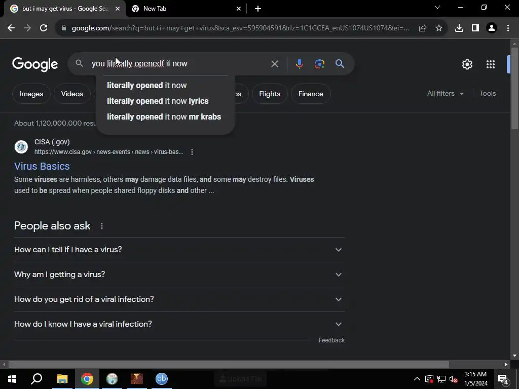Image resolution: width=519 pixels, height=389 pixels.
Task: Open the search Tools button
Action: click(x=488, y=94)
